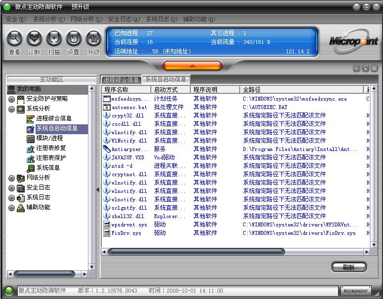Open the 系统分析(V) menu
383x299 pixels.
point(49,19)
